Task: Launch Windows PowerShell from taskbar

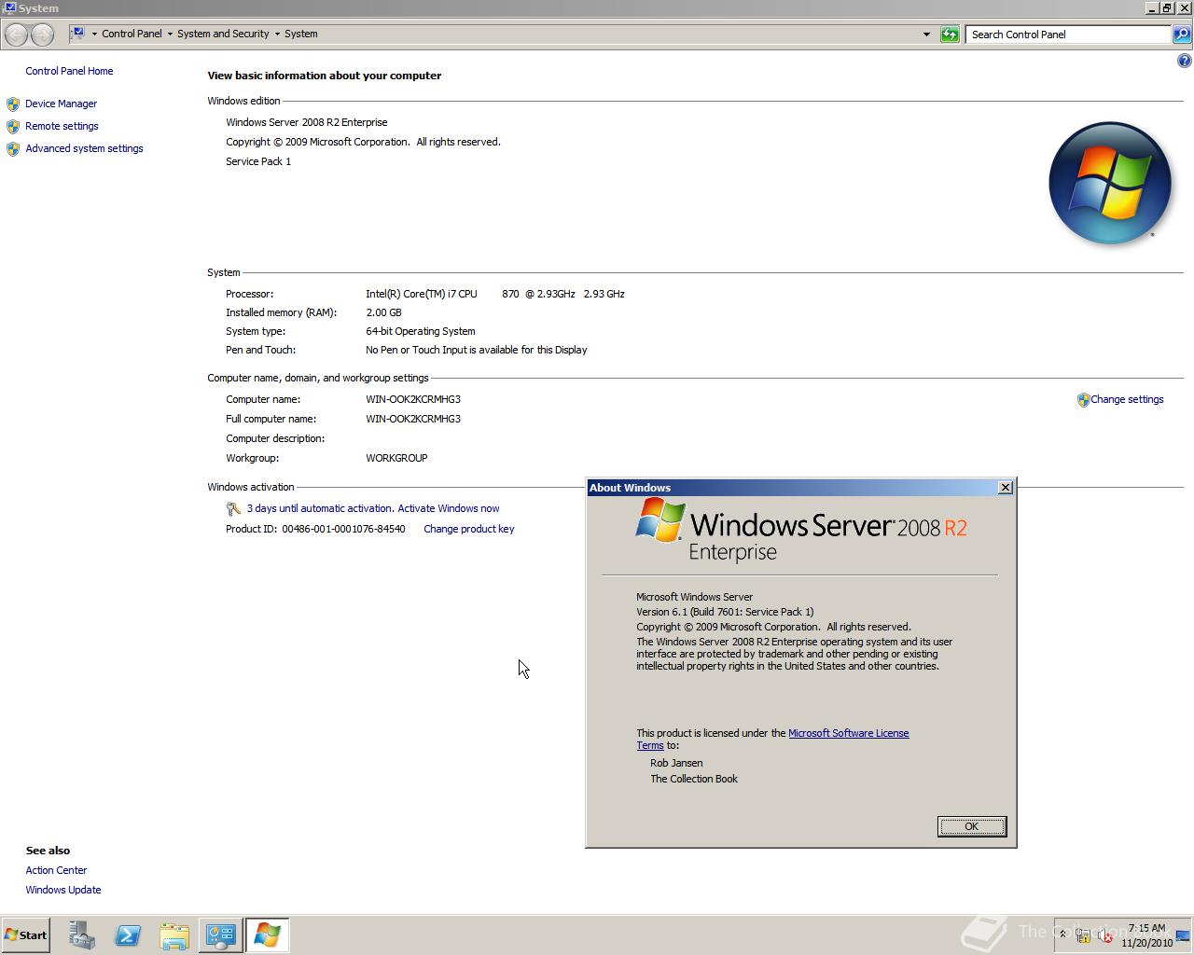Action: [128, 935]
